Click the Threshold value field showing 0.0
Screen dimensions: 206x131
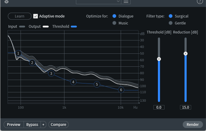pos(159,107)
